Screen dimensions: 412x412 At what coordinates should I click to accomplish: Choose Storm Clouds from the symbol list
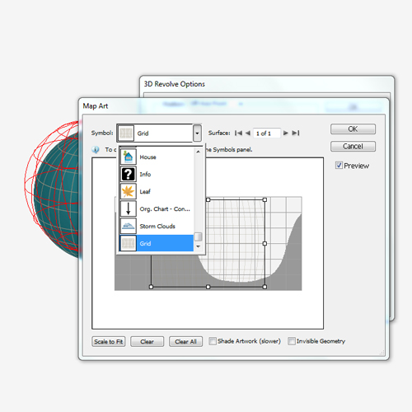click(x=157, y=226)
